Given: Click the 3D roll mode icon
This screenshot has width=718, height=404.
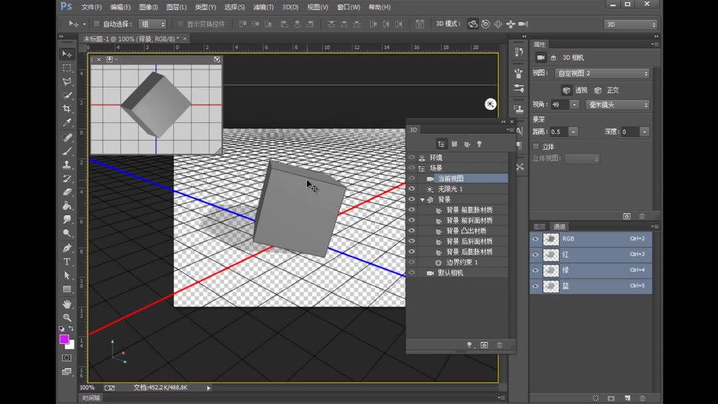Looking at the screenshot, I should pyautogui.click(x=485, y=24).
